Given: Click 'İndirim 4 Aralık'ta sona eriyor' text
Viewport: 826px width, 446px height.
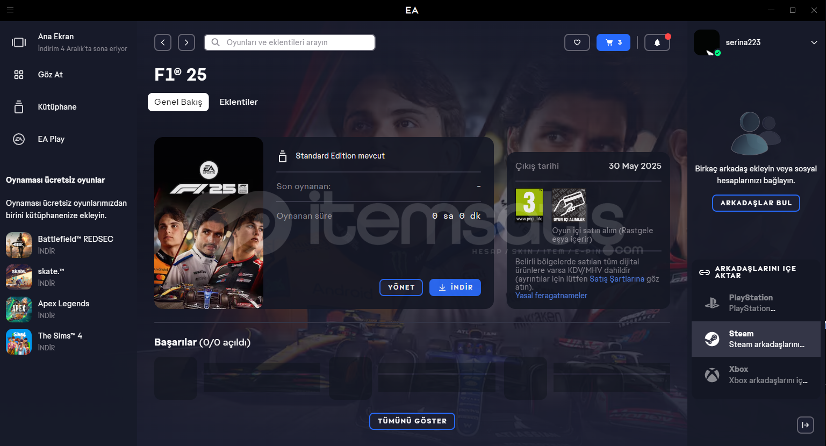Looking at the screenshot, I should point(83,49).
